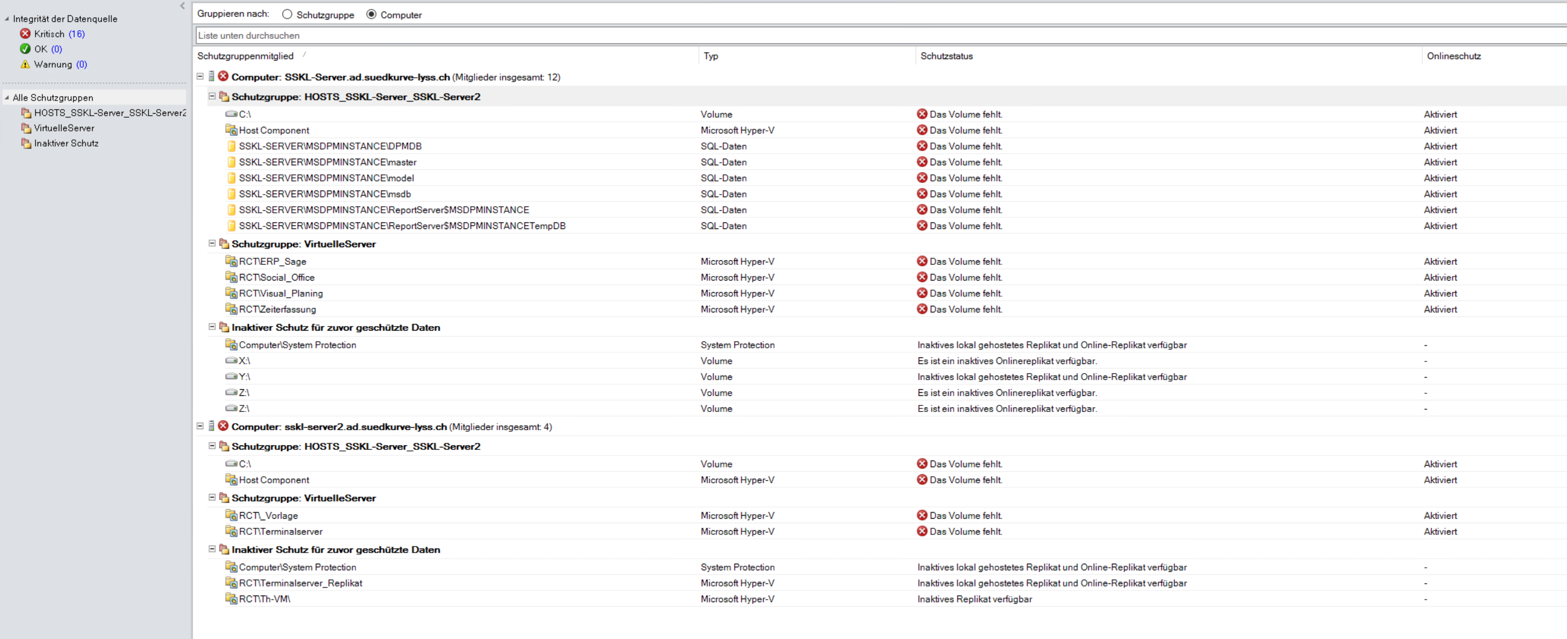Collapse the Computer sskl-server2.ad.suedkurve-lyss.ch group
This screenshot has height=639, width=1567.
coord(200,427)
